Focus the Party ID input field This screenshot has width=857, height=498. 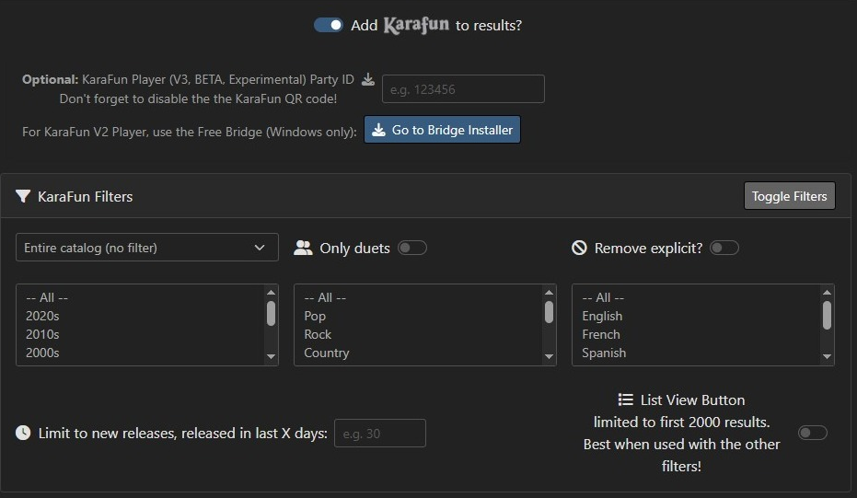pyautogui.click(x=463, y=89)
